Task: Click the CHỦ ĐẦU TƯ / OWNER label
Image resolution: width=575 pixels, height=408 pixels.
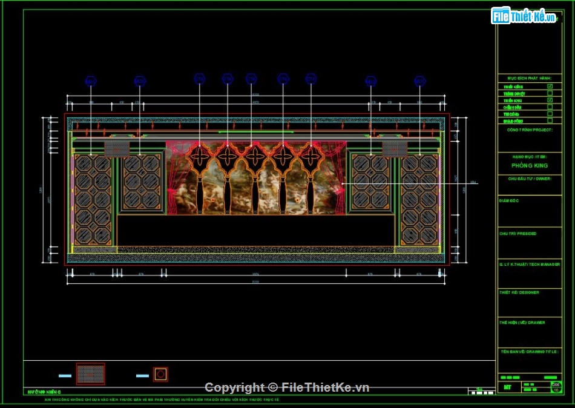Action: click(529, 179)
